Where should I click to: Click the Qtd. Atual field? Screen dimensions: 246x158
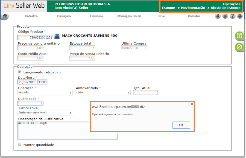146,92
